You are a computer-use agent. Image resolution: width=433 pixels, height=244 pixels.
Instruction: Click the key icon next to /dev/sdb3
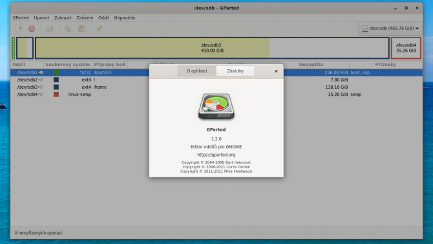41,87
